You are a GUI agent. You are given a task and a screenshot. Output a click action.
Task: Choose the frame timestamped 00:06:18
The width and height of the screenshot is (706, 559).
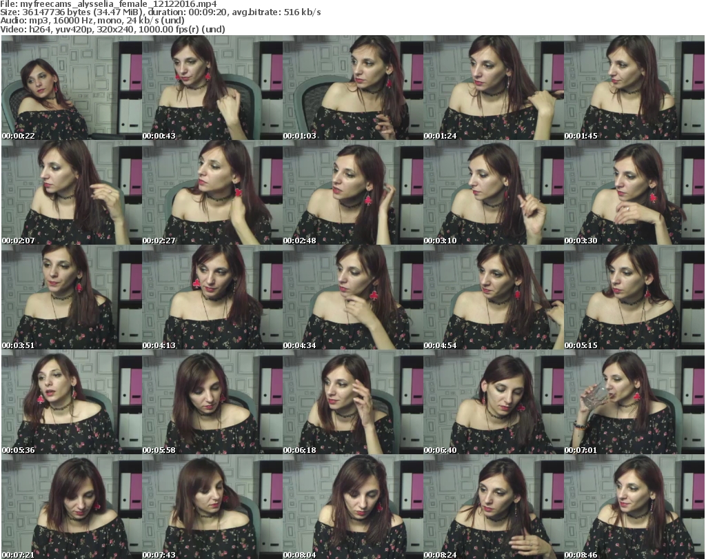tap(353, 402)
